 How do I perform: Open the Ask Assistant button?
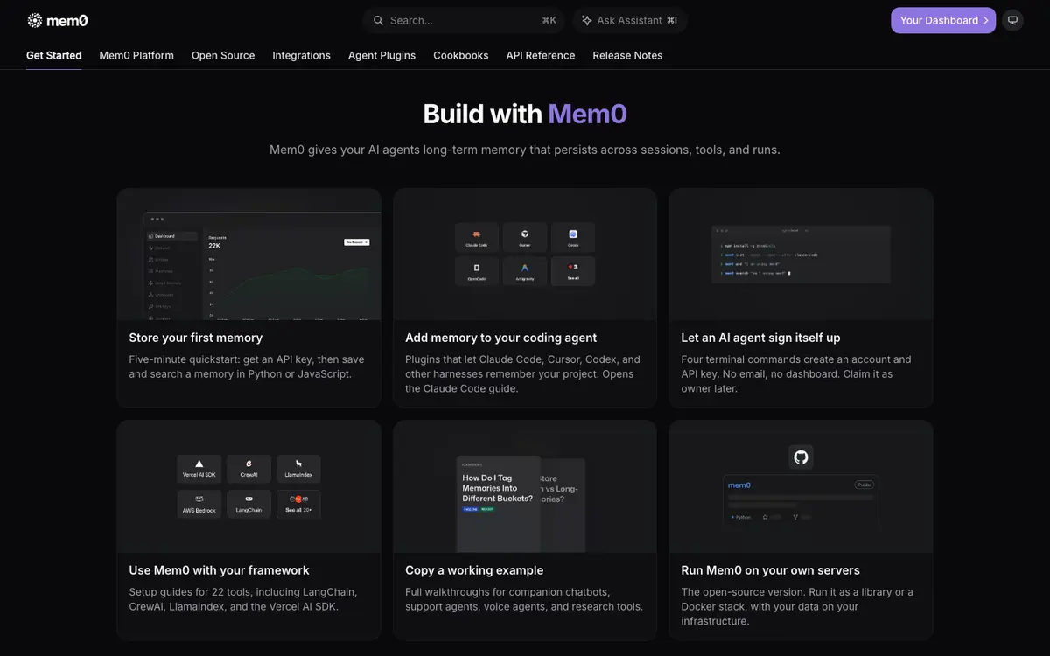coord(630,20)
